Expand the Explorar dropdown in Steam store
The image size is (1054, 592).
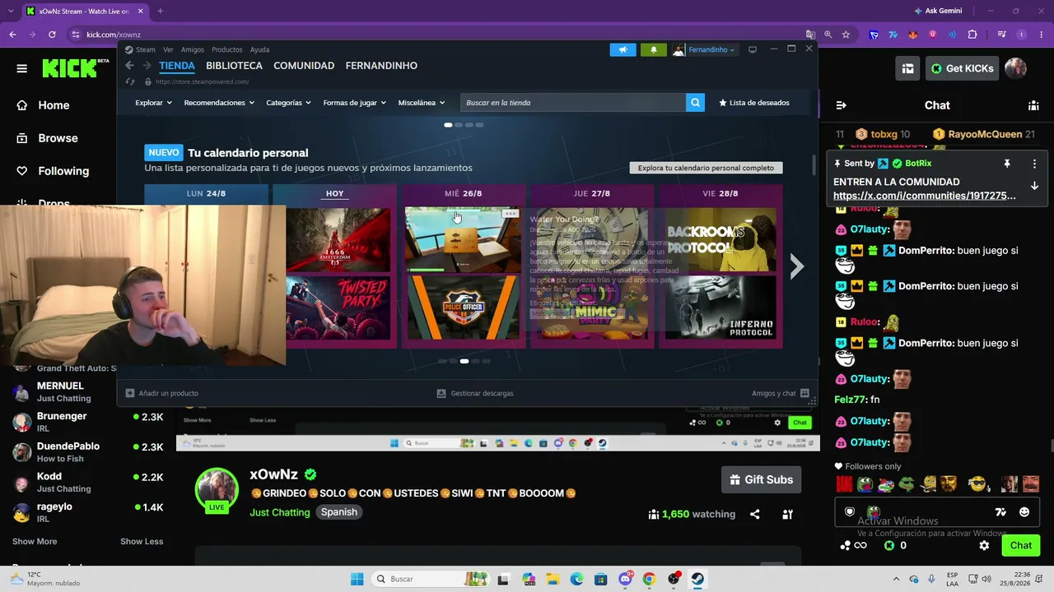pyautogui.click(x=154, y=103)
